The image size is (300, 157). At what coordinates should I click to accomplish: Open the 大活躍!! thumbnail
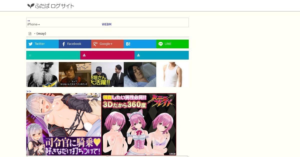coord(107,75)
